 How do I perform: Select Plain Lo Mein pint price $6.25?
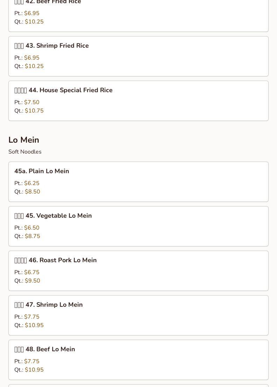32,183
